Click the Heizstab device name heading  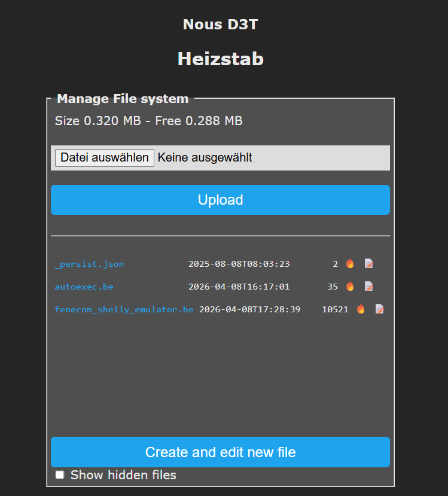(220, 59)
